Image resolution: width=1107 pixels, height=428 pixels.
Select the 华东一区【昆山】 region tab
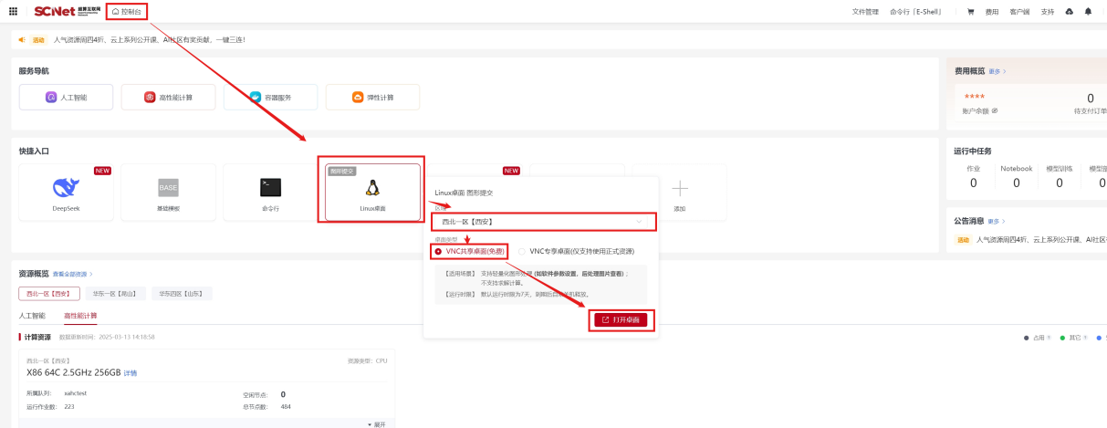(x=114, y=294)
